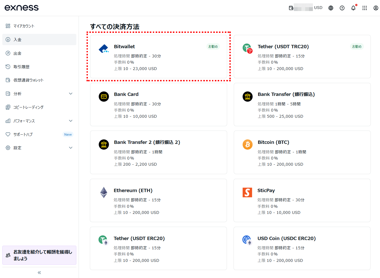
Task: Click the Bank Transfer (銀行振込) title
Action: [x=286, y=94]
